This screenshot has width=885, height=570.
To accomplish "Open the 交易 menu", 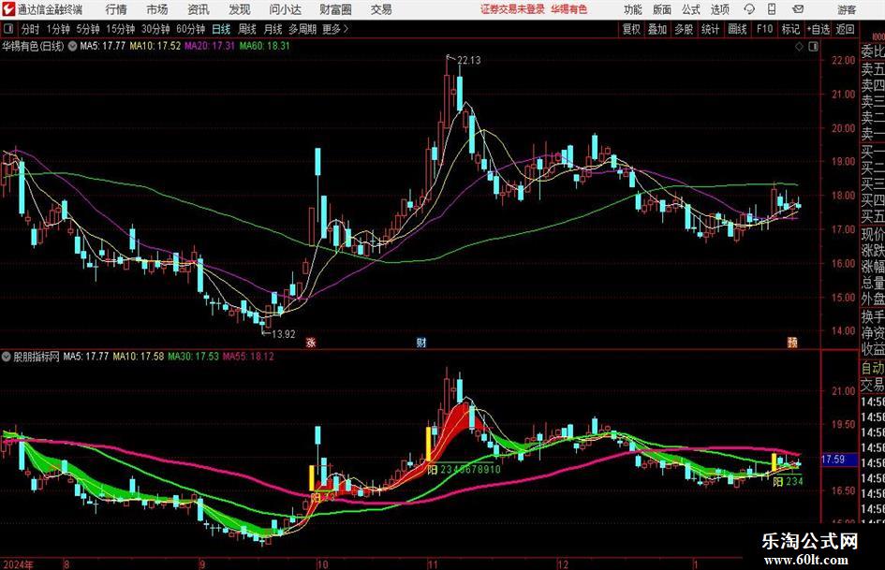I will point(381,9).
